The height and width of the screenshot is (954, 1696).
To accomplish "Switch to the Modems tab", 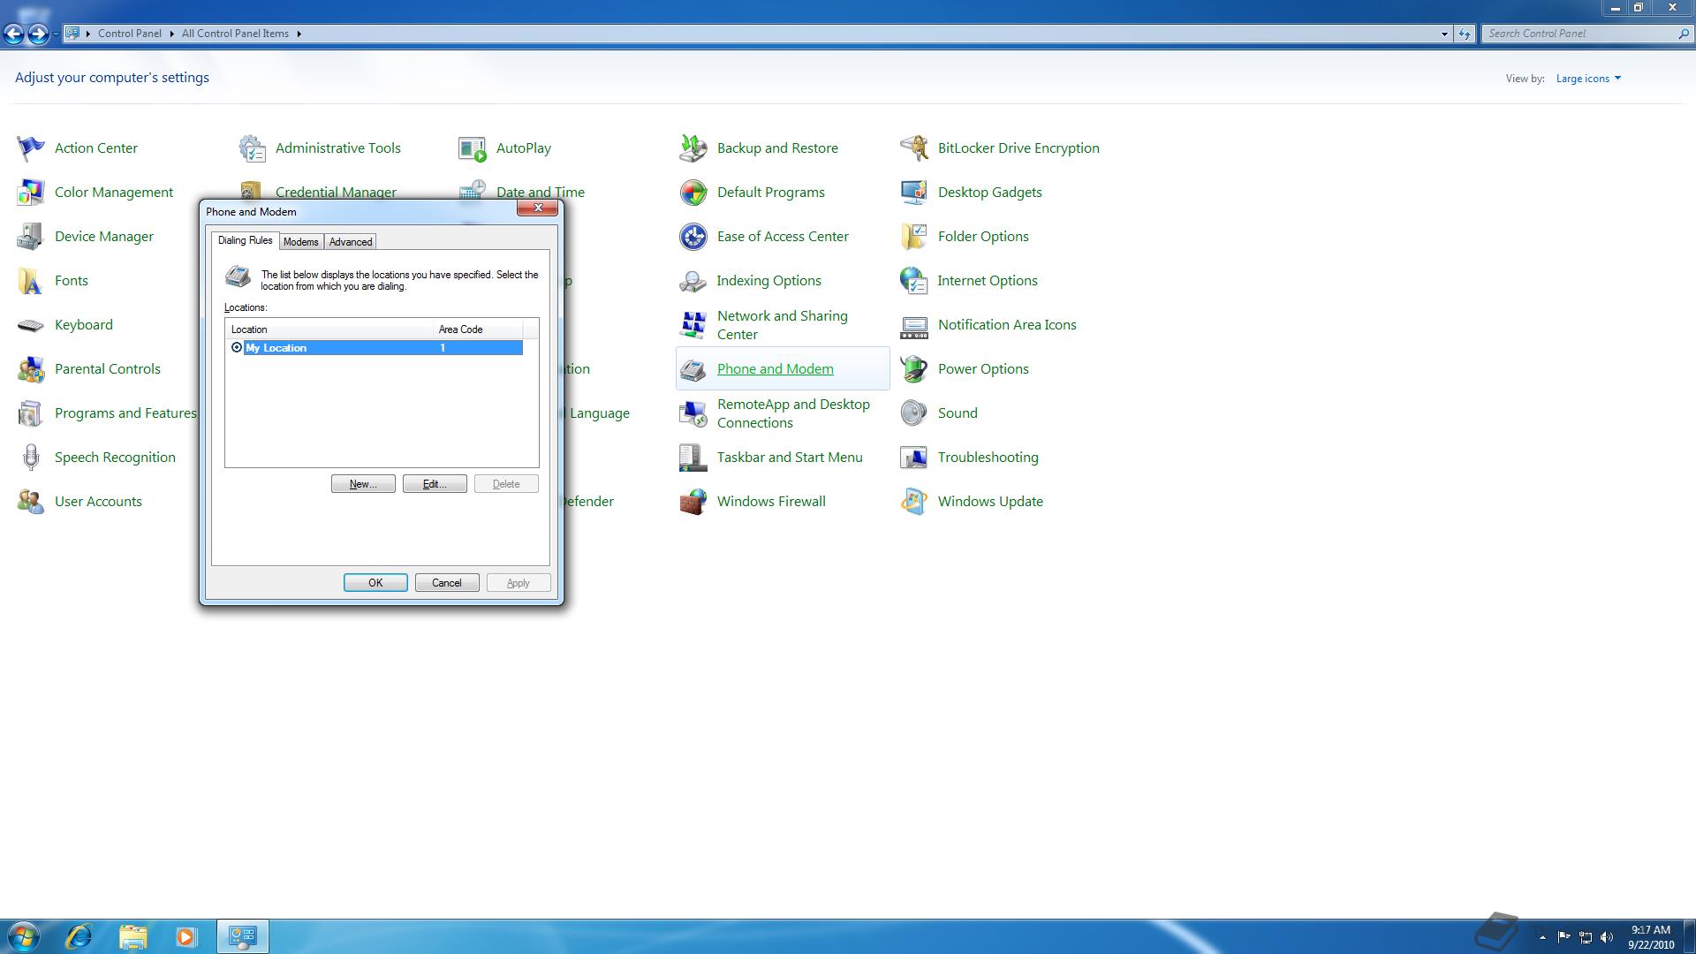I will [300, 242].
